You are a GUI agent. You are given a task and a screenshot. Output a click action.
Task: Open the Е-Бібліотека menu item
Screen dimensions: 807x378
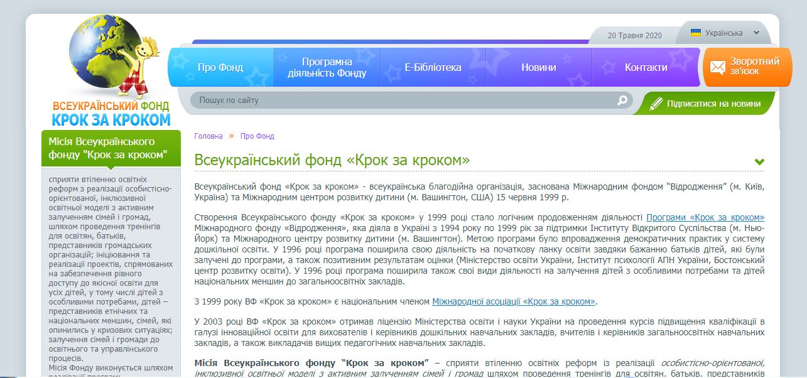click(x=433, y=67)
